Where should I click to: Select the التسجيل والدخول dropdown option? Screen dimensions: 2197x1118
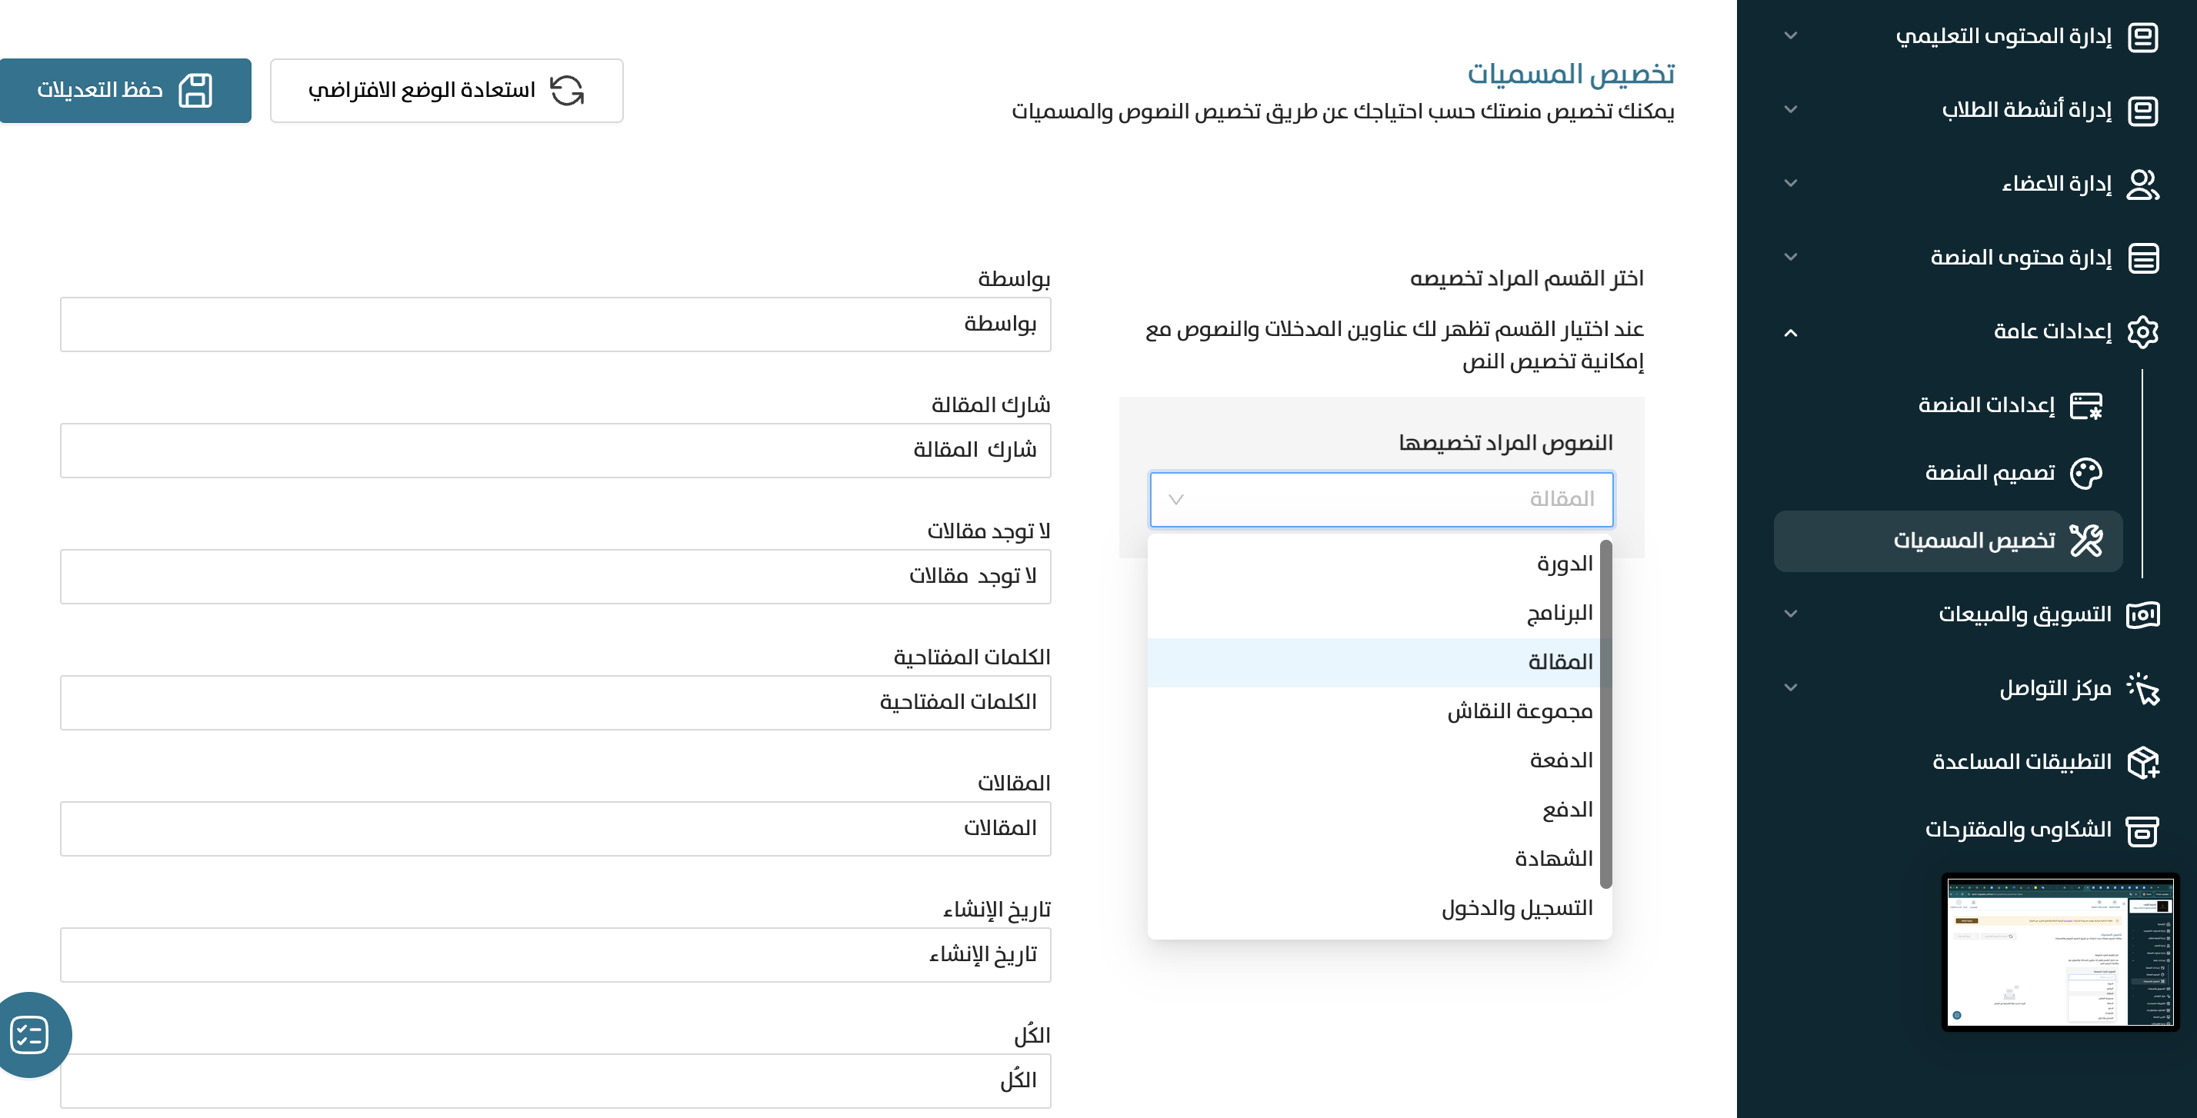pyautogui.click(x=1516, y=908)
